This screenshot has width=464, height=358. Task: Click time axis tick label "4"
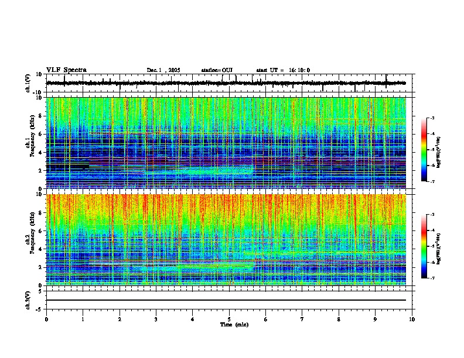tap(193, 319)
